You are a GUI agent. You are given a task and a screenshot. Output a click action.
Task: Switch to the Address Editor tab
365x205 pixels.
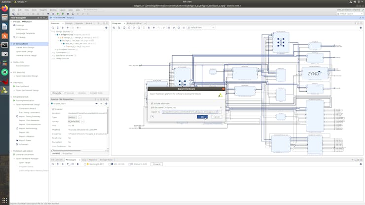tap(134, 23)
